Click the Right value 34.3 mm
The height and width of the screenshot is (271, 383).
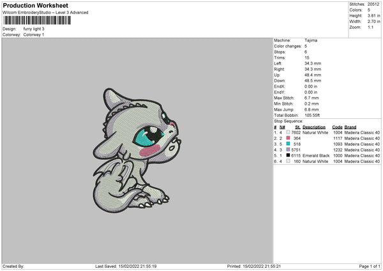click(313, 69)
